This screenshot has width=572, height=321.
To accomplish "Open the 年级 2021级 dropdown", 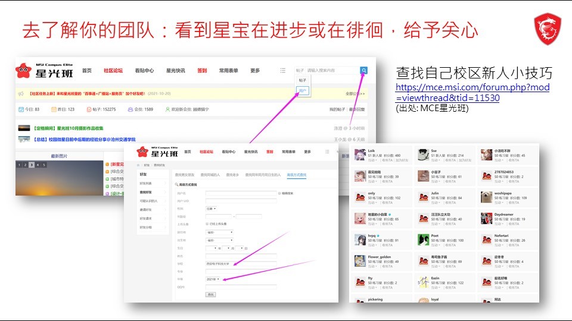I will (x=213, y=279).
